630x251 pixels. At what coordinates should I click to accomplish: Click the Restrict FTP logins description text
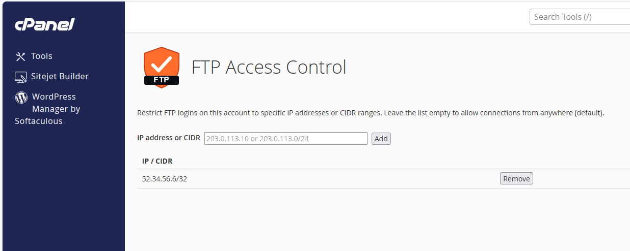(x=371, y=113)
